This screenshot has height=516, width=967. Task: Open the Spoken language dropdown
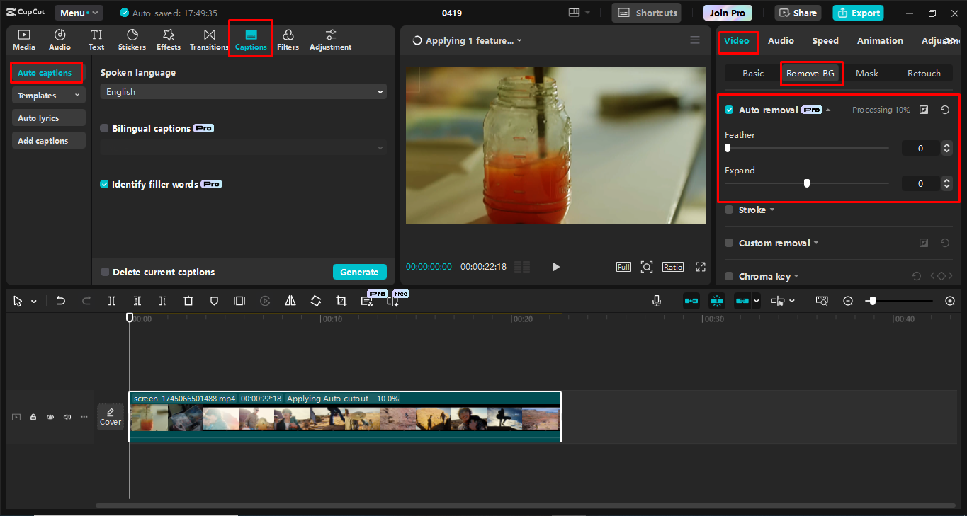click(x=243, y=91)
